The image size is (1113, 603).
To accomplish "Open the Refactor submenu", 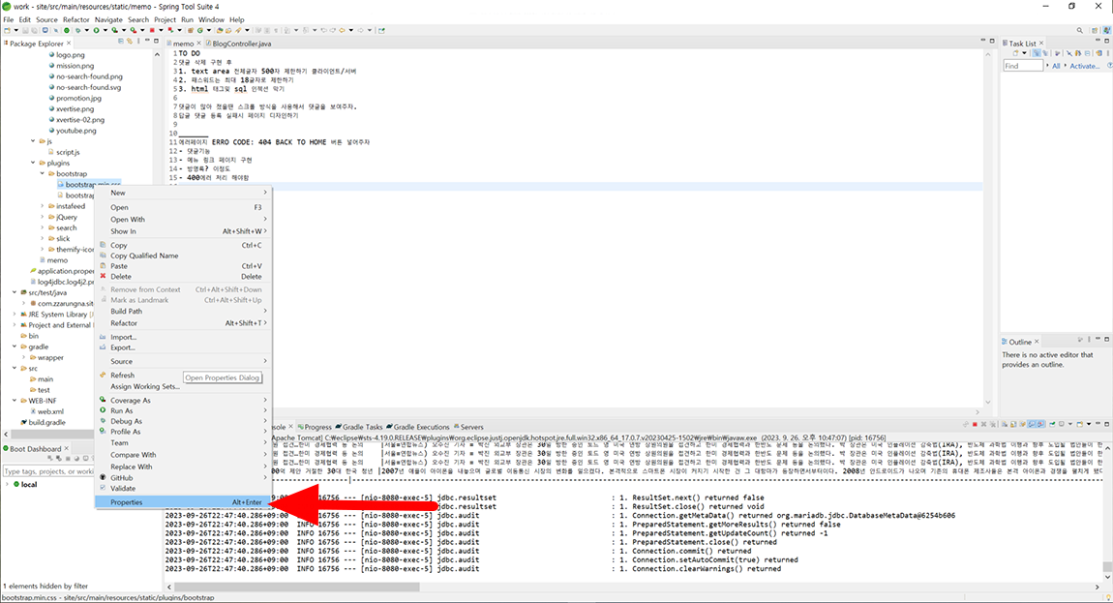I will (x=182, y=323).
